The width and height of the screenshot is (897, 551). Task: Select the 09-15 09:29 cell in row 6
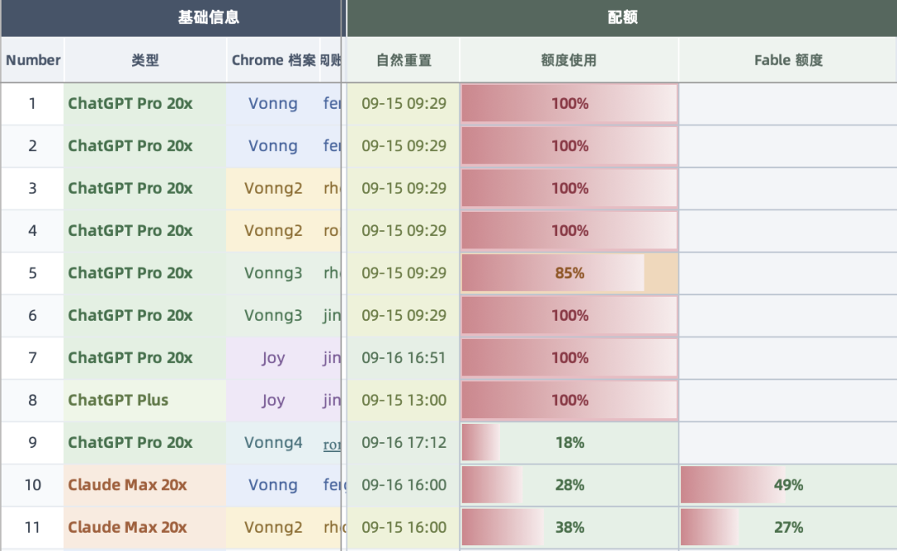[404, 315]
